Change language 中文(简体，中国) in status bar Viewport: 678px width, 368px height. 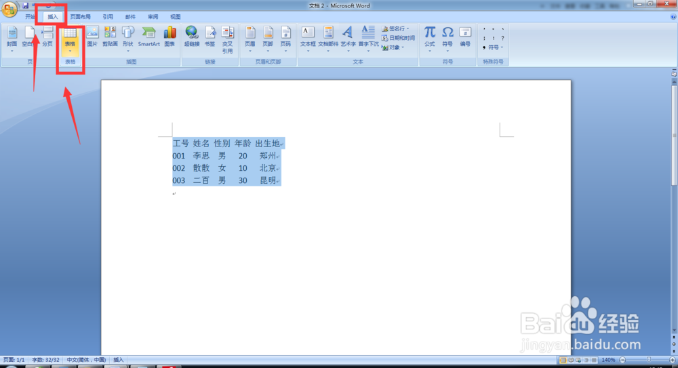[86, 360]
